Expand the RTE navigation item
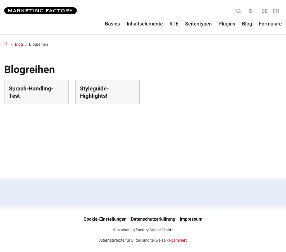This screenshot has height=252, width=286. (174, 24)
